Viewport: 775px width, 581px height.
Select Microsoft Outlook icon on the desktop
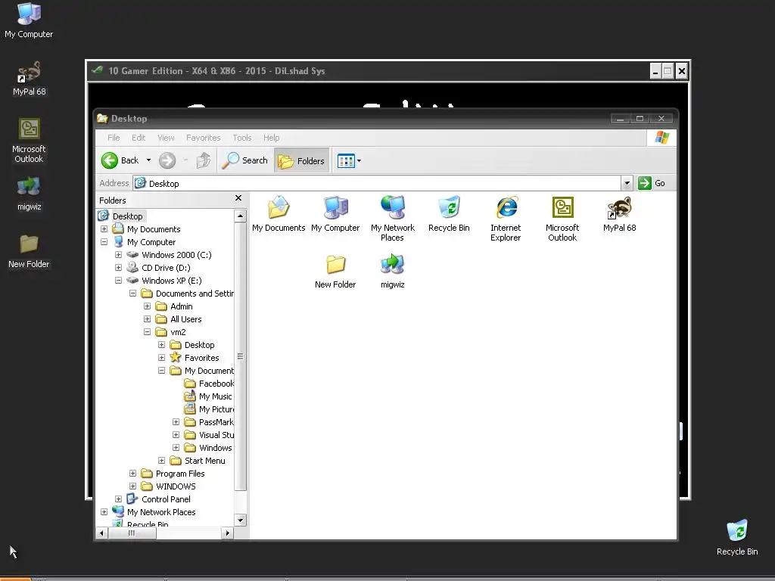29,140
